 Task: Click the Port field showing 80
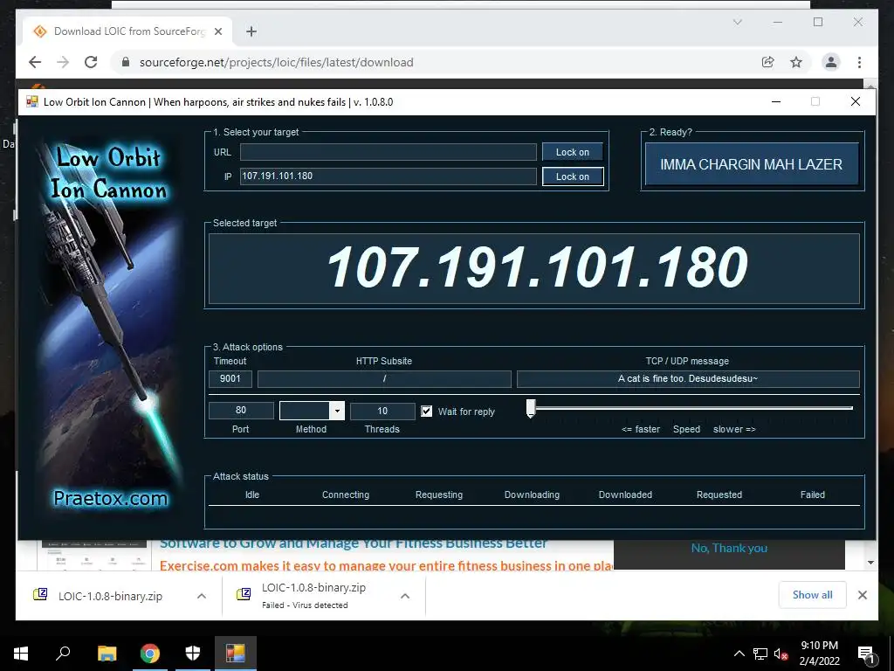tap(241, 411)
